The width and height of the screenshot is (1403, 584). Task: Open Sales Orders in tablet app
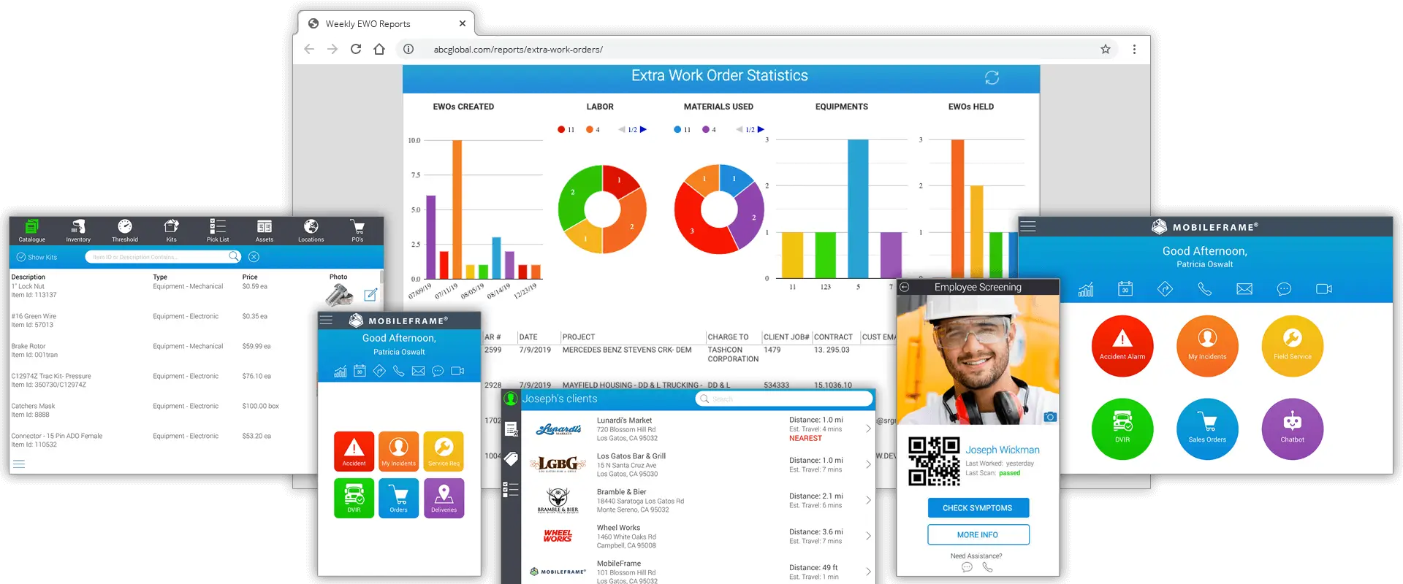(x=1207, y=429)
